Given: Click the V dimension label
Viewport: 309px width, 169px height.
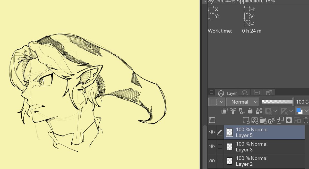Looking at the screenshot, I should (x=252, y=16).
